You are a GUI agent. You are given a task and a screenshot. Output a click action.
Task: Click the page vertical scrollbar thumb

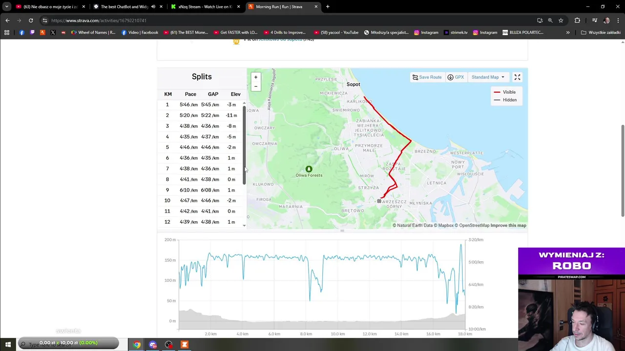623,171
